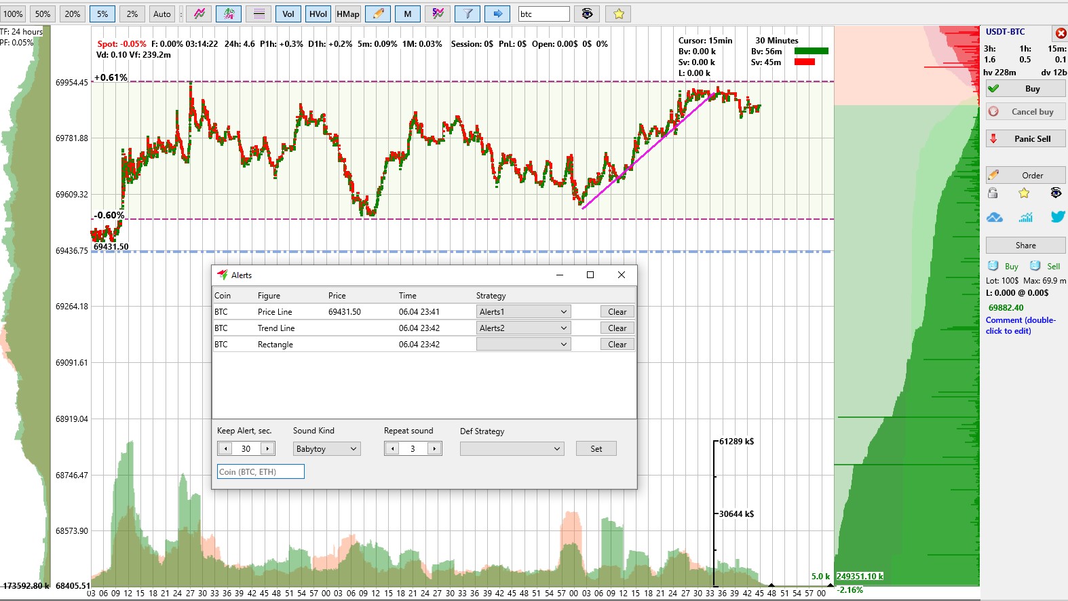
Task: Click the blue right arrow toolbar icon
Action: 497,14
